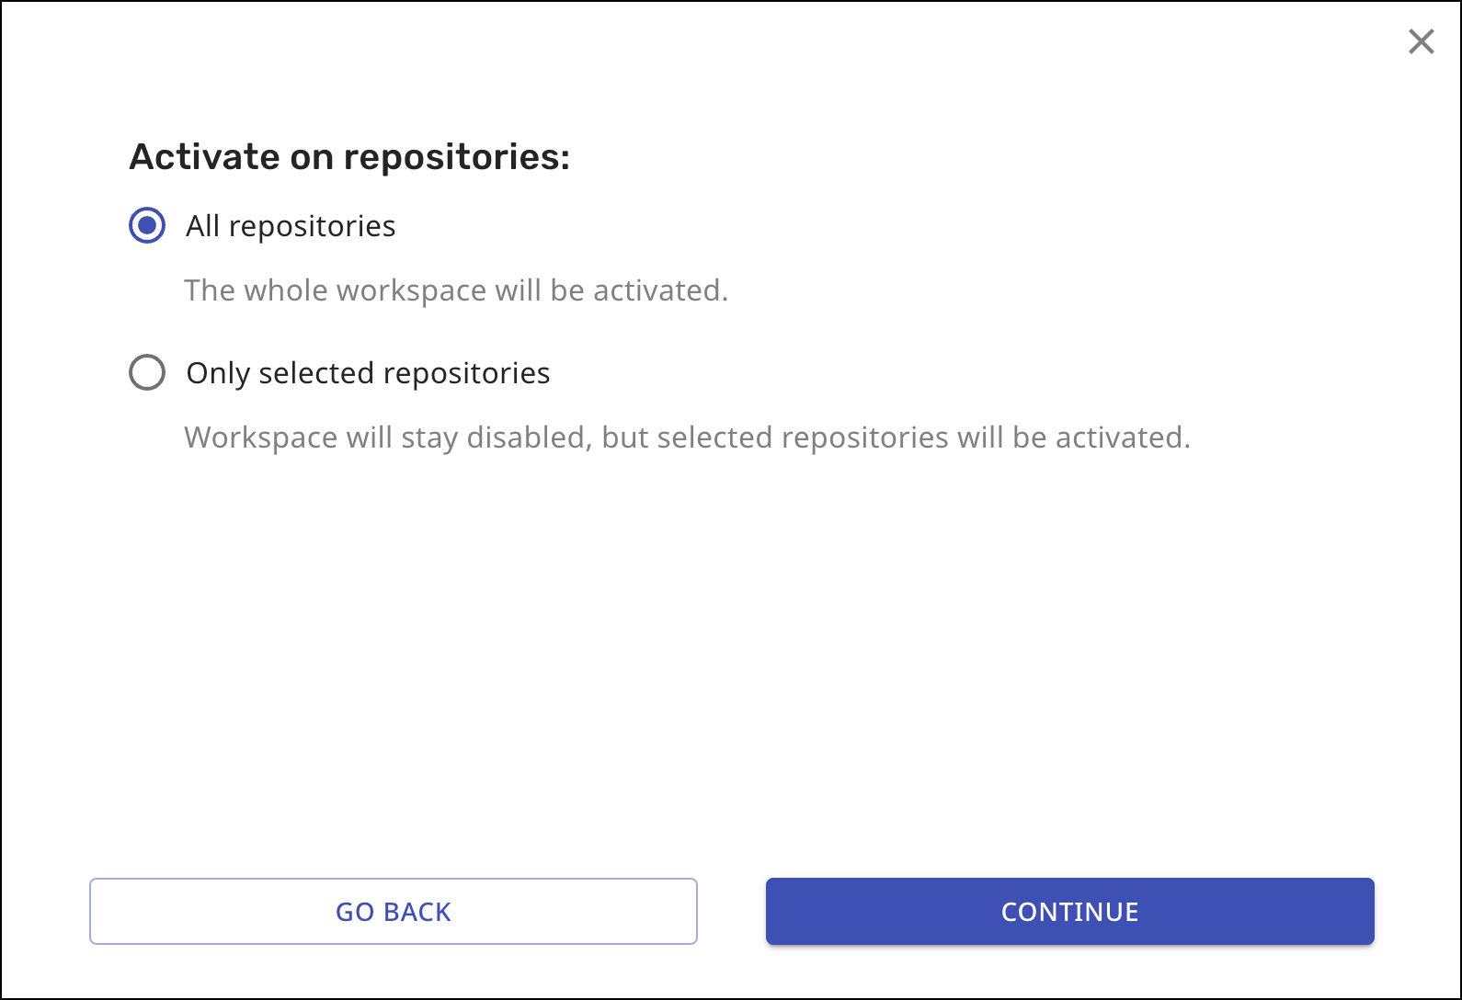Click the empty unselected radio circle
The height and width of the screenshot is (1000, 1462).
(x=147, y=373)
